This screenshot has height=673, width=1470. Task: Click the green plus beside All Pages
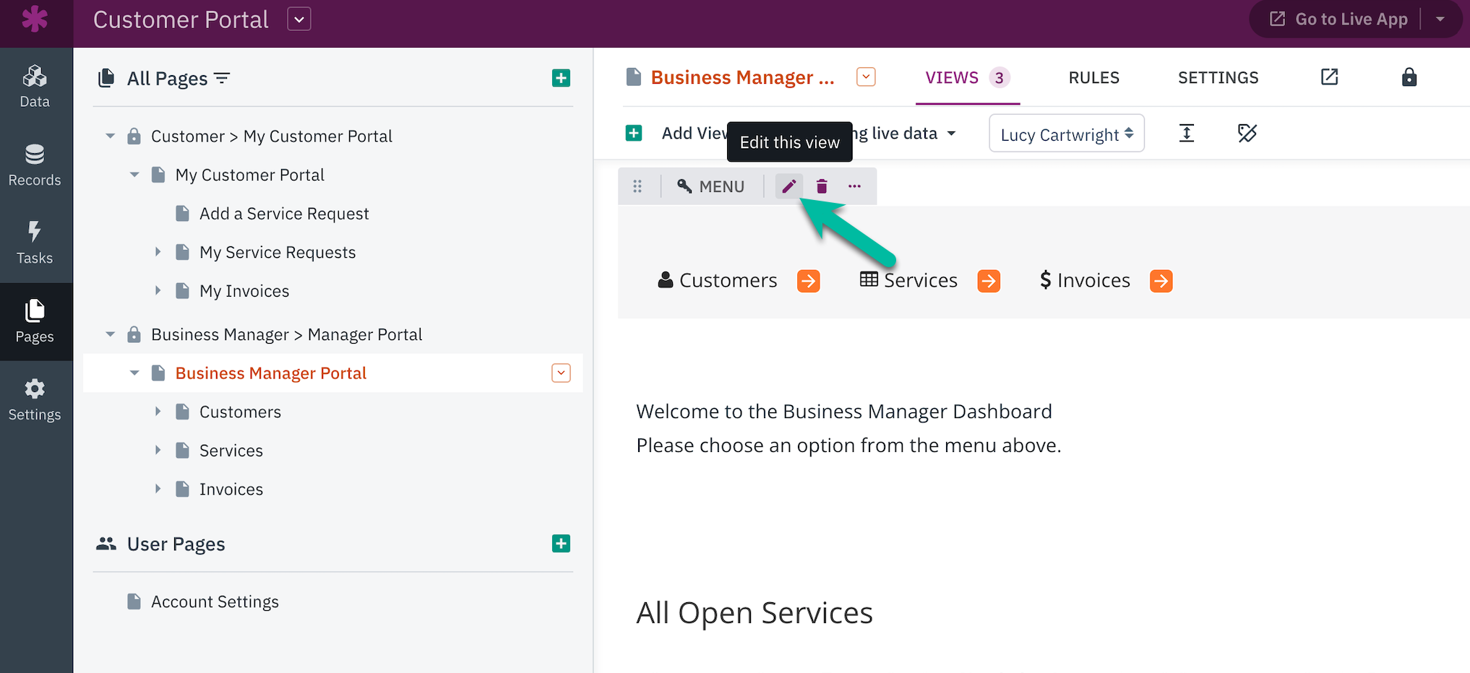tap(561, 78)
